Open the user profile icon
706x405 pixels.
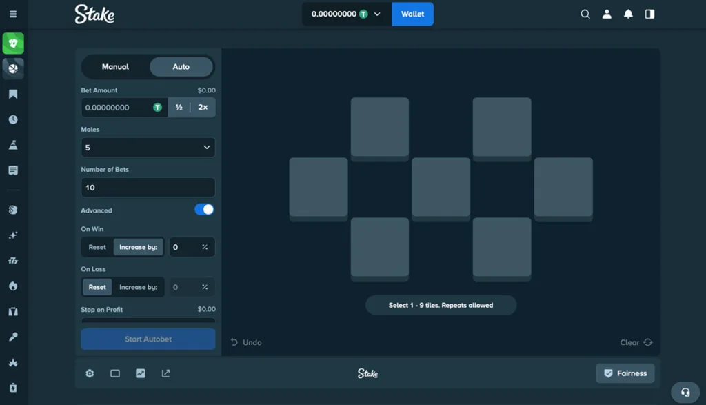point(607,14)
